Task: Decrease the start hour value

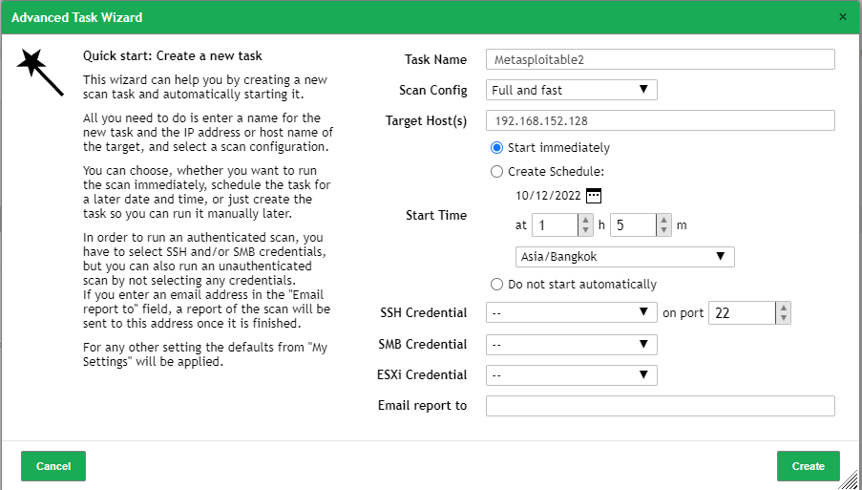Action: (586, 230)
